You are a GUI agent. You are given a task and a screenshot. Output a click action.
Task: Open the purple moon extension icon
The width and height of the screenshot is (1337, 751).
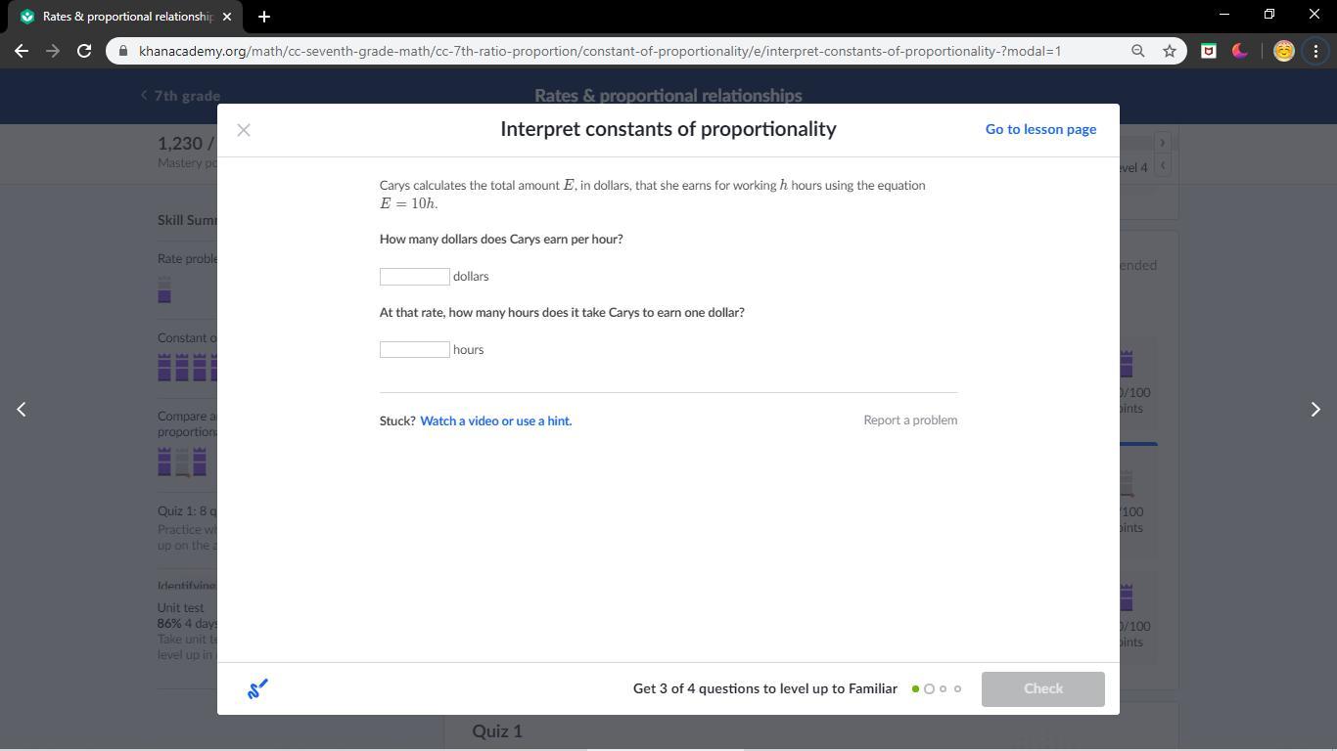pos(1239,51)
